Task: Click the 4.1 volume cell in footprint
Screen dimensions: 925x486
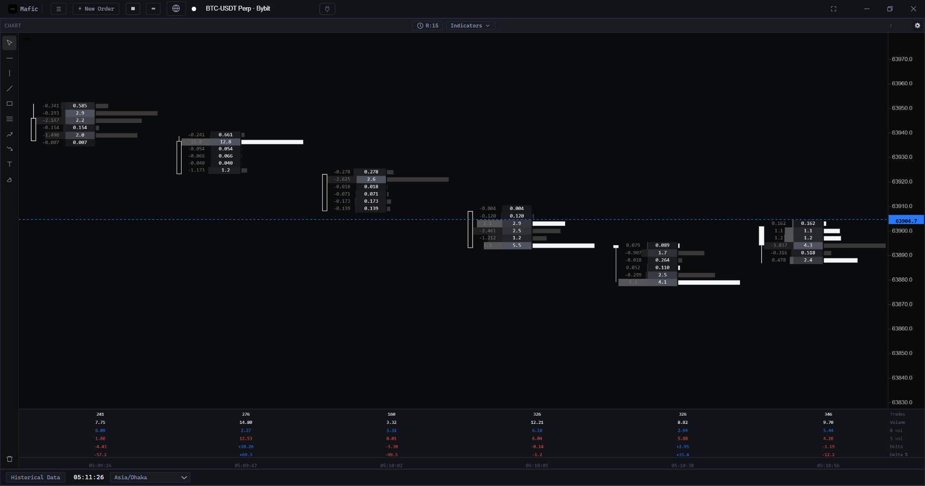Action: click(662, 282)
